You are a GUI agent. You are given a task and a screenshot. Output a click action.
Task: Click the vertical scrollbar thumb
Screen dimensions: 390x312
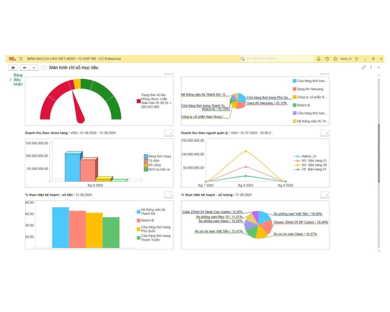click(379, 152)
